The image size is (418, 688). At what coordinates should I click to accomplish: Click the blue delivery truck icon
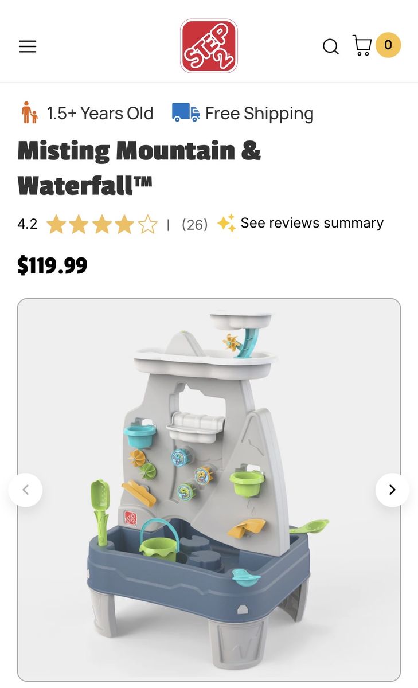point(186,113)
